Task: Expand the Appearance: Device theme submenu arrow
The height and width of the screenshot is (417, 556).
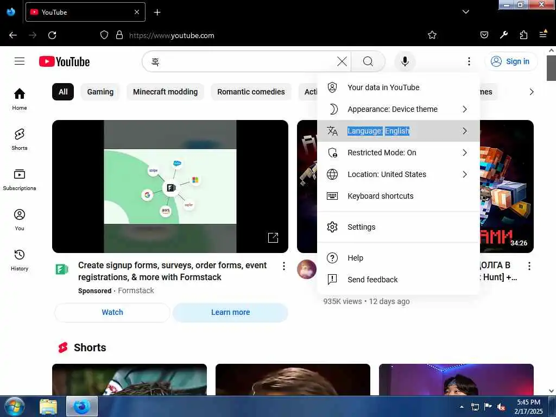Action: [x=465, y=109]
